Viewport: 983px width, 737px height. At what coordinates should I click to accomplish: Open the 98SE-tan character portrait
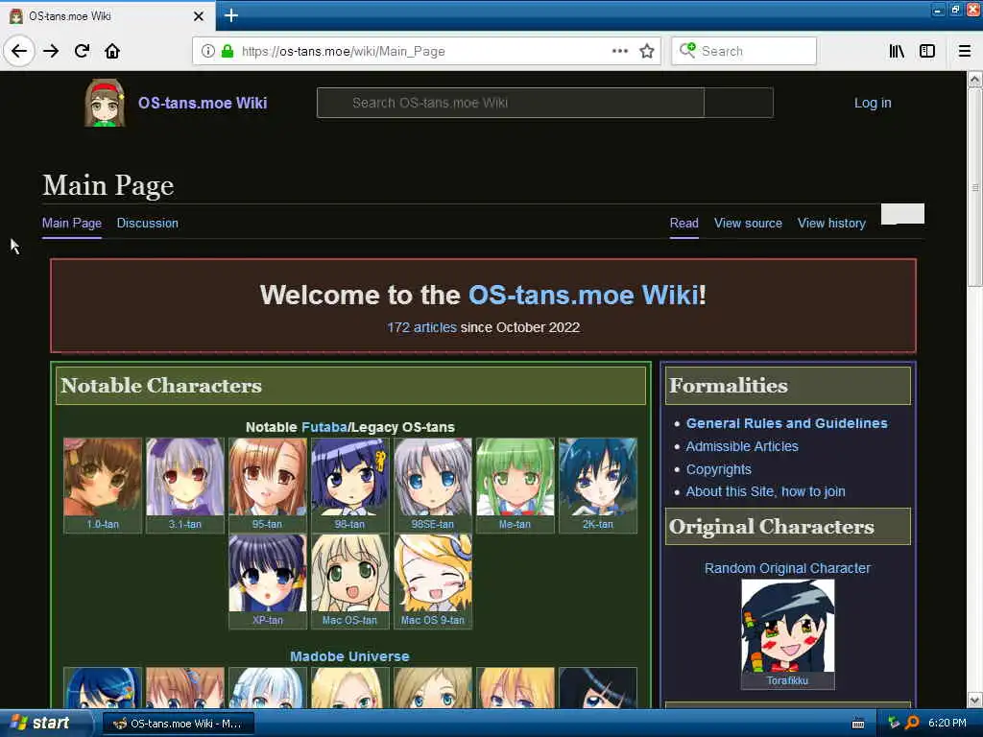tap(433, 477)
